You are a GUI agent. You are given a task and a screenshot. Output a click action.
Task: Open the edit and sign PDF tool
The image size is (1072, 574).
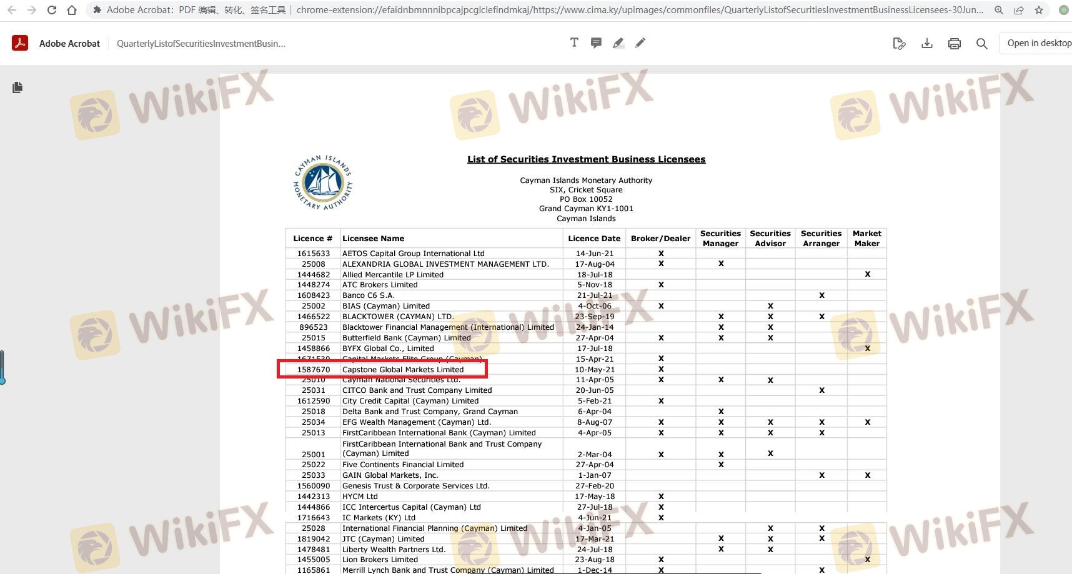(899, 43)
